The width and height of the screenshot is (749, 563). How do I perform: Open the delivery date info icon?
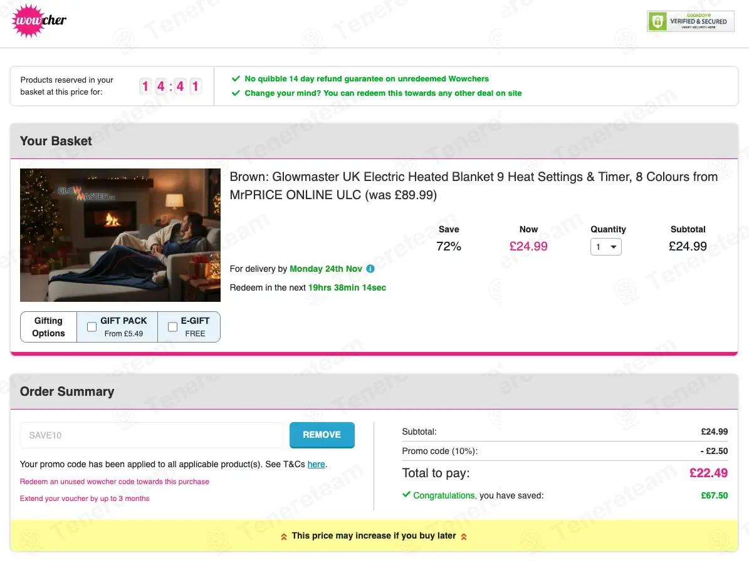point(370,269)
